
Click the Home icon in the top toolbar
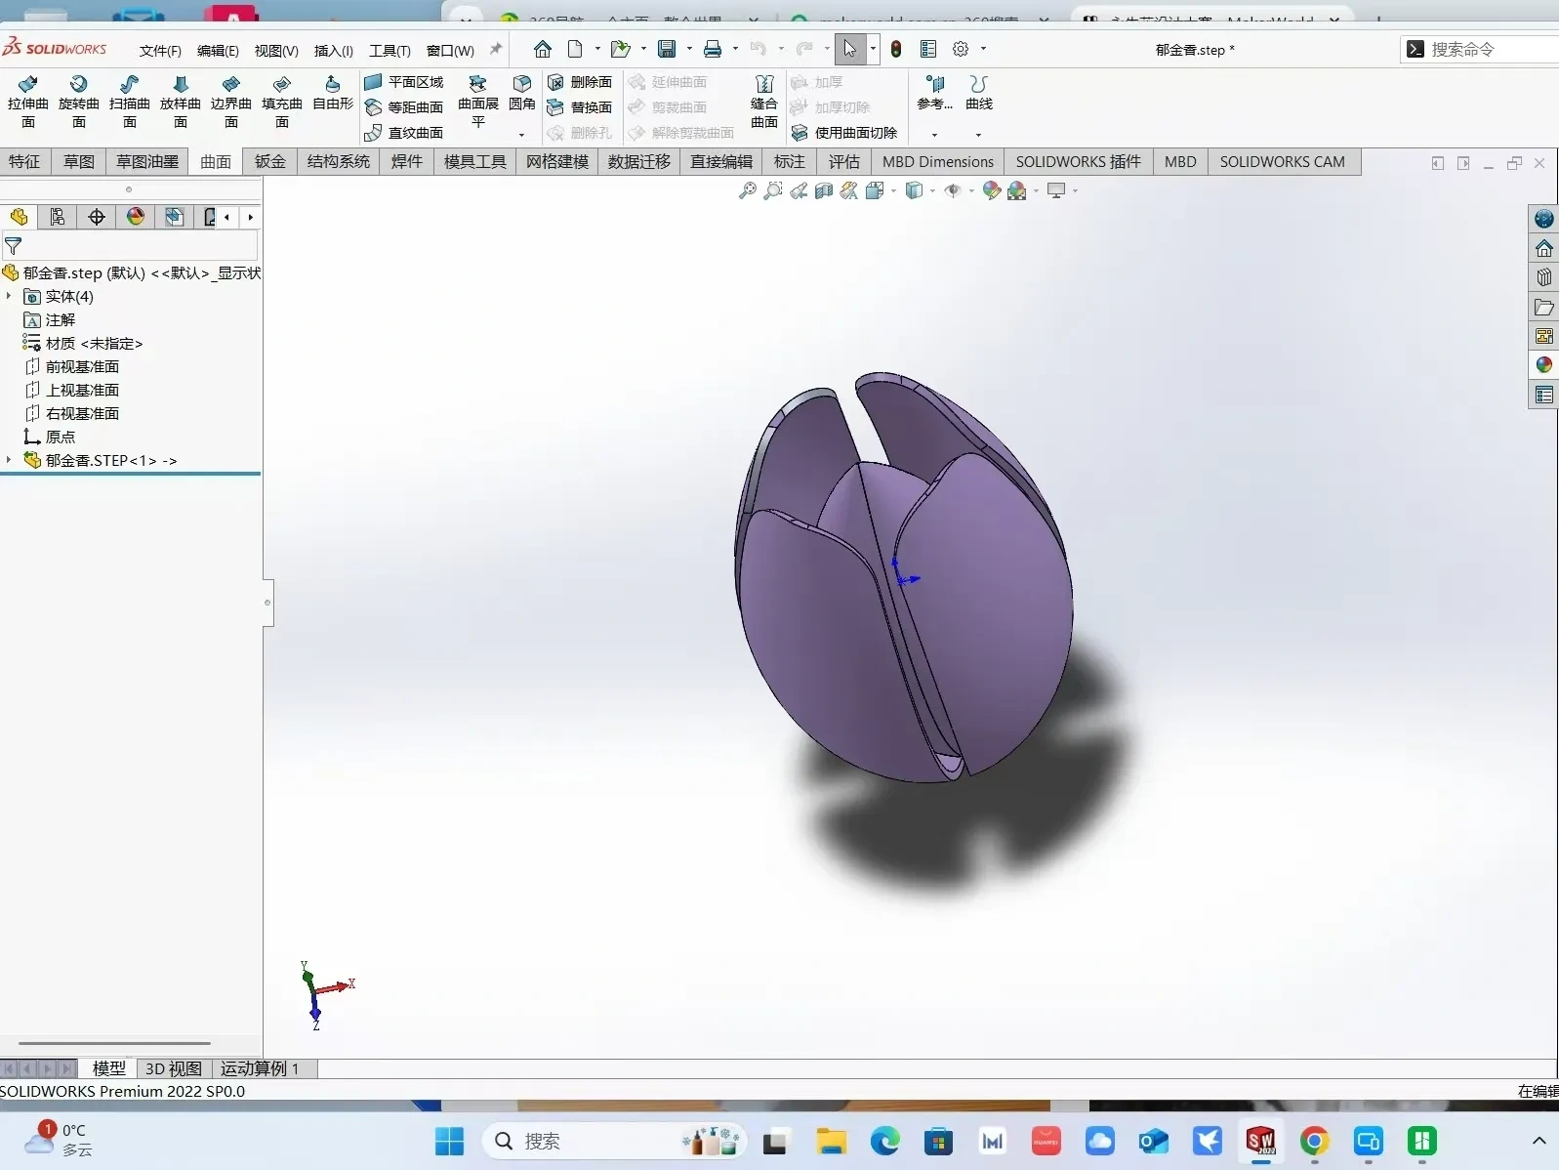pyautogui.click(x=543, y=49)
